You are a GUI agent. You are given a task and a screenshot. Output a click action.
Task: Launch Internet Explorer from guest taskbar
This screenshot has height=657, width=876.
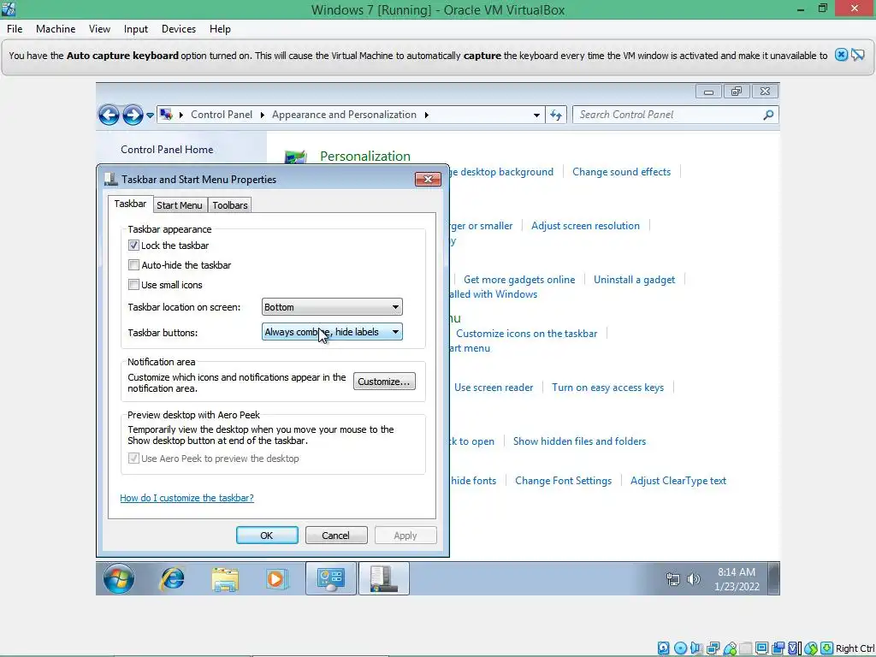172,578
